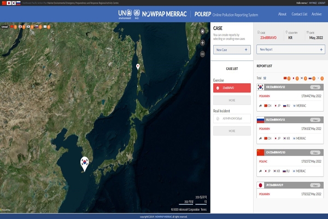Screen dimensions: 328x219
Task: View report KR/23rdBRAVO/12
Action: 315,87
